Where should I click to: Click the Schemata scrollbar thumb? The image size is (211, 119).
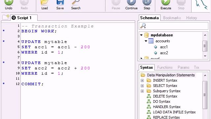point(205,46)
